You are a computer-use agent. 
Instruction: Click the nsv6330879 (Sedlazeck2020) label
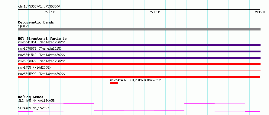[x=42, y=61]
